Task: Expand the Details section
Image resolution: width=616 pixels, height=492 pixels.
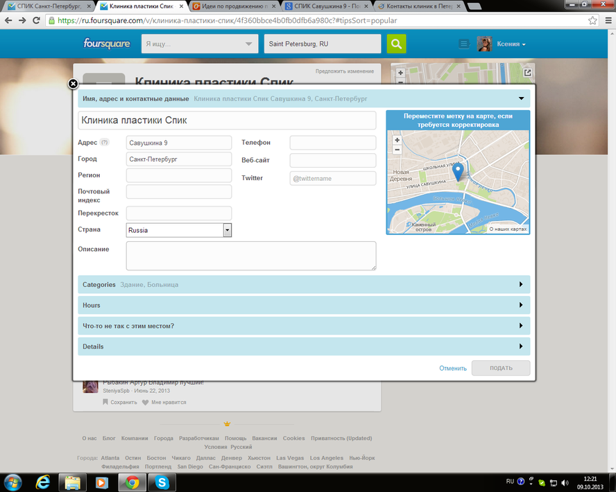Action: [304, 346]
